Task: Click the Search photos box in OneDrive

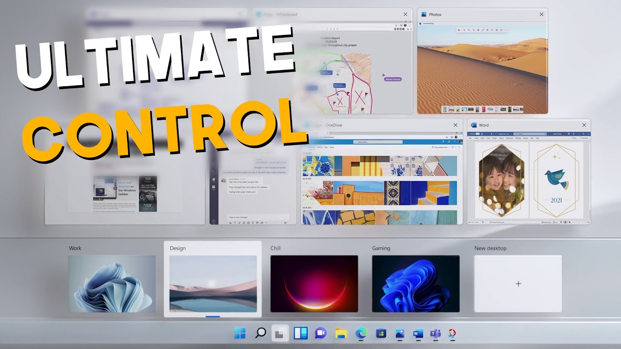Action: click(377, 142)
